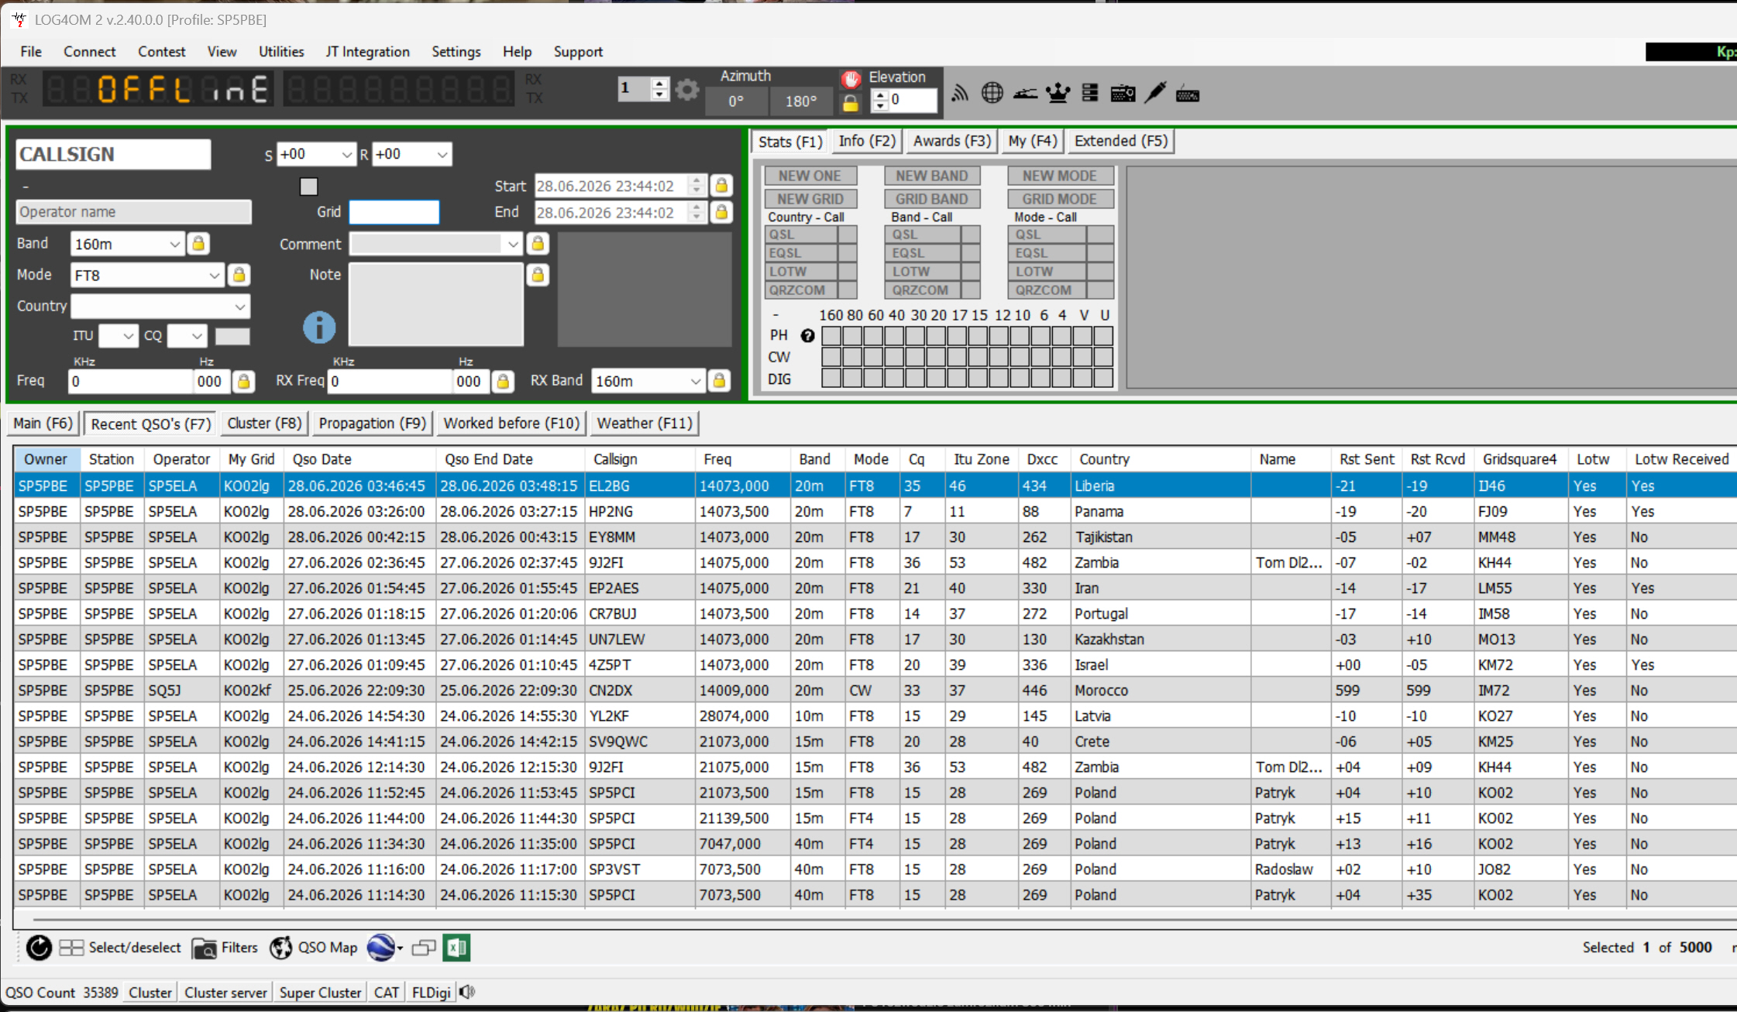
Task: Click the Super Cluster status button
Action: [320, 993]
